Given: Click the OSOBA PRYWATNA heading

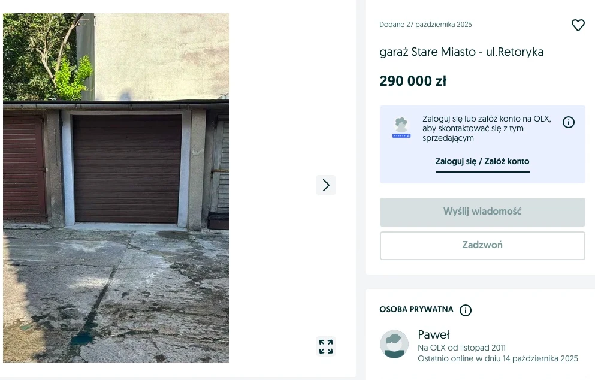Looking at the screenshot, I should (x=416, y=309).
